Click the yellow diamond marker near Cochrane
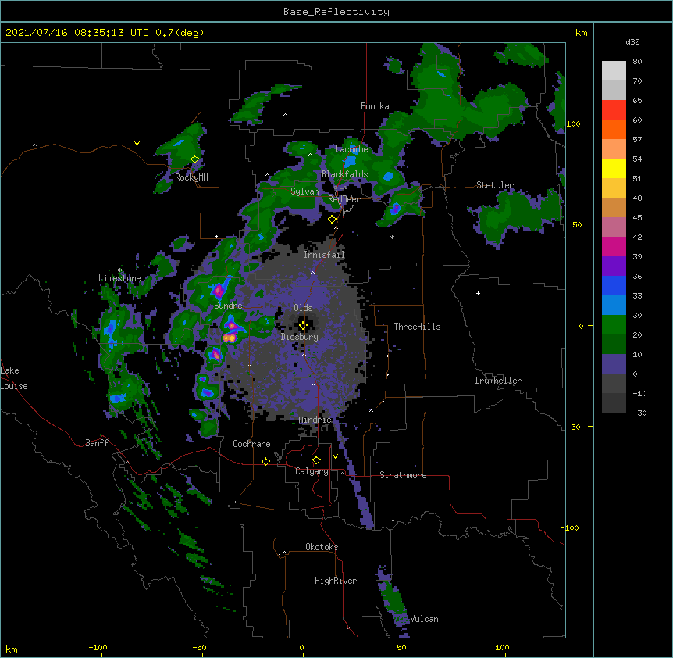This screenshot has height=658, width=673. (x=265, y=461)
